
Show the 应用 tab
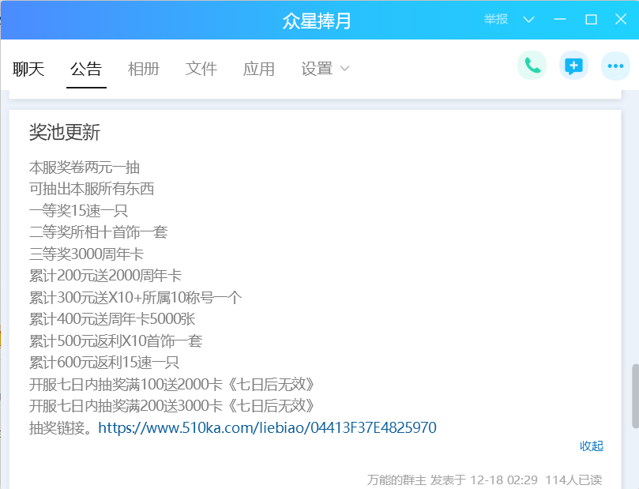tap(259, 70)
